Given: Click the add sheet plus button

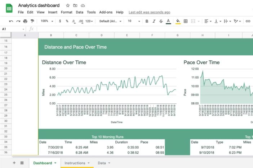Looking at the screenshot, I should tap(14, 163).
